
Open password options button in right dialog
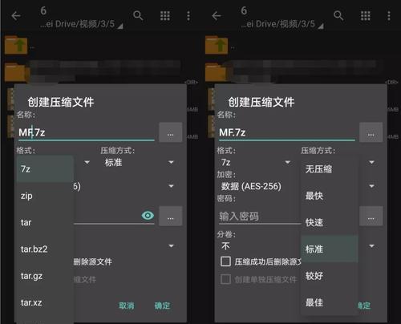coord(371,216)
